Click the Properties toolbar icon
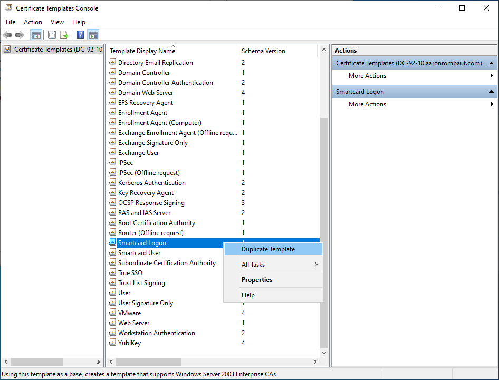The width and height of the screenshot is (499, 380). pos(52,35)
